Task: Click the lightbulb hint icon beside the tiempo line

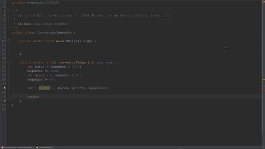Action: (x=5, y=88)
